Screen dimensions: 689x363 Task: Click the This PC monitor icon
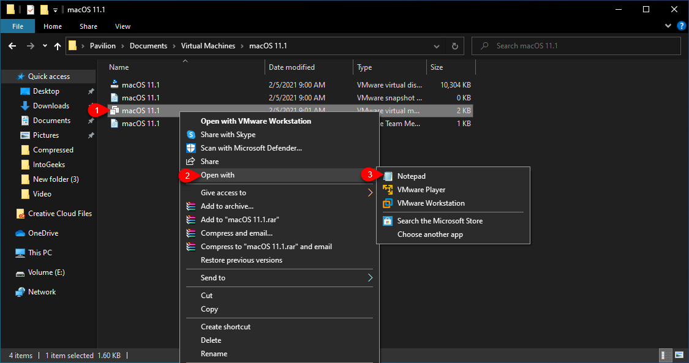click(x=20, y=253)
